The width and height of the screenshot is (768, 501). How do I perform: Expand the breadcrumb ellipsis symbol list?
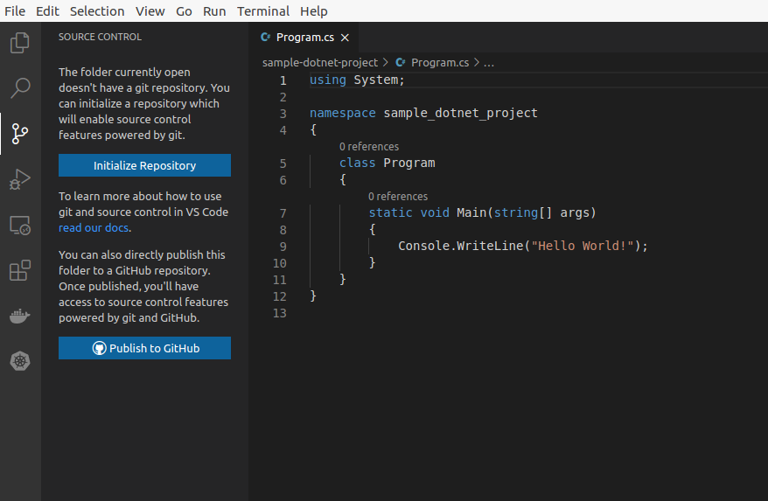coord(488,63)
